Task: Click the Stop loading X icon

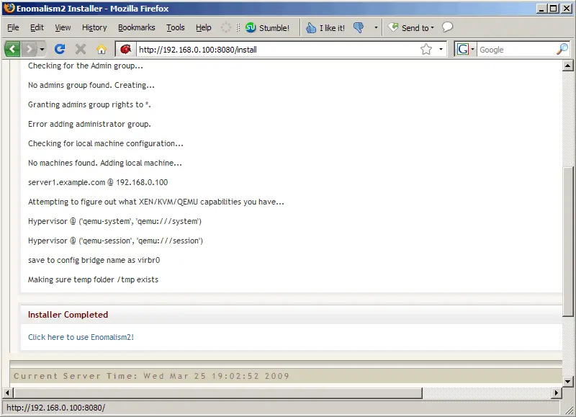Action: (81, 49)
